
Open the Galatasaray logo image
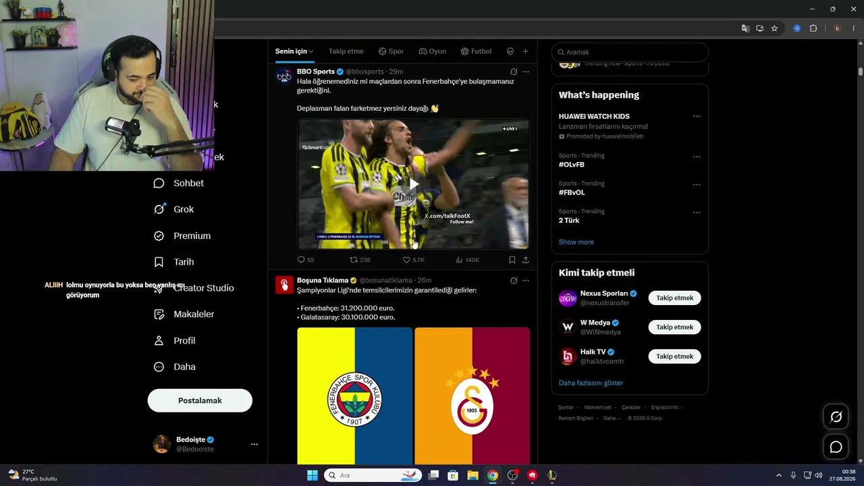(473, 396)
